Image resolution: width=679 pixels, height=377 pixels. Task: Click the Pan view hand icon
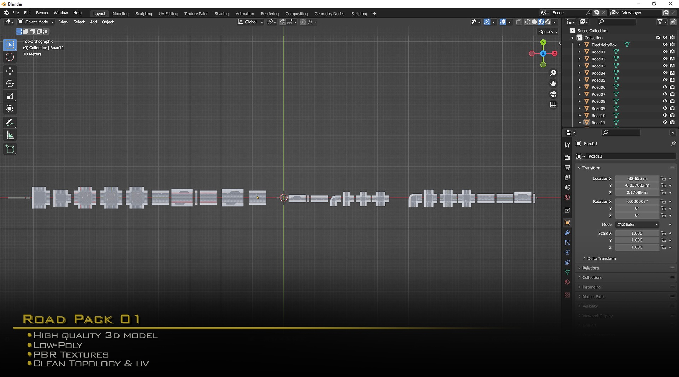[x=553, y=83]
